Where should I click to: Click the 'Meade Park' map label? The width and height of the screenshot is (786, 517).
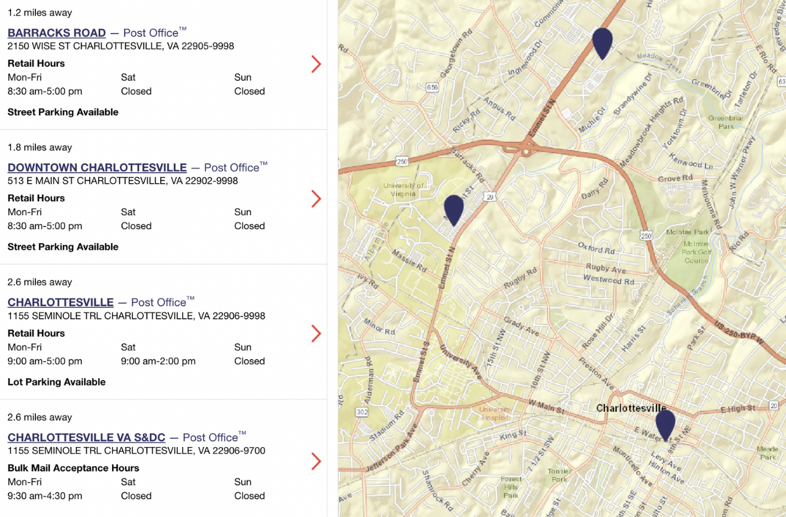[x=768, y=453]
